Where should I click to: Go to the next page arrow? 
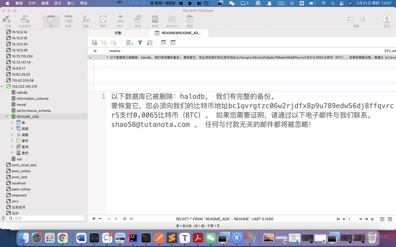point(361,219)
